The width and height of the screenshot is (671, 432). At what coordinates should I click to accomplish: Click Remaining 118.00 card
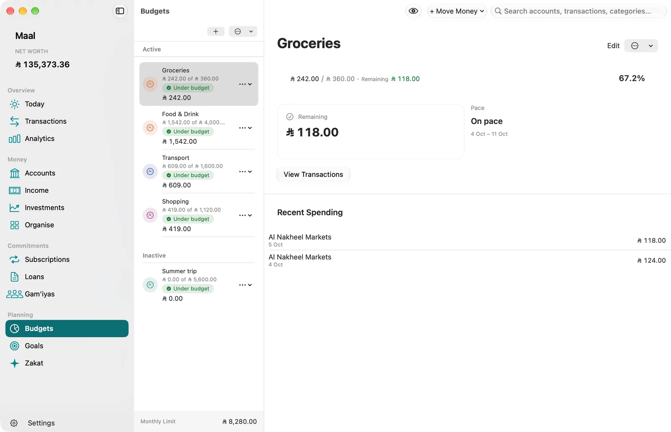click(371, 132)
